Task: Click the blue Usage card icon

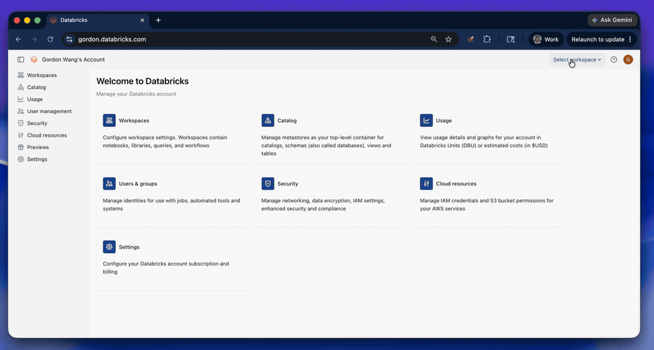Action: pos(426,120)
